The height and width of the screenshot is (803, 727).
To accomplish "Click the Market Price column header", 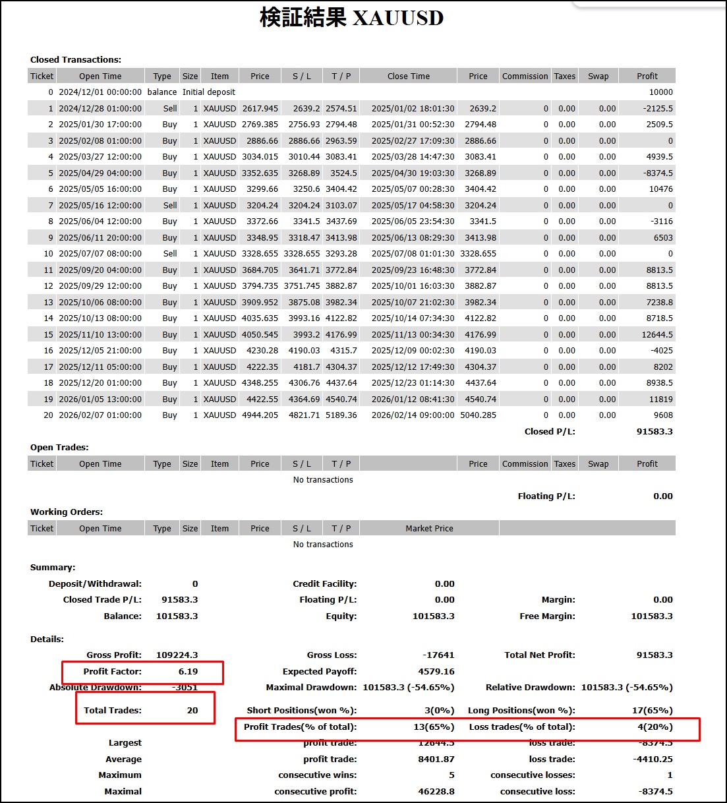I will pyautogui.click(x=429, y=529).
